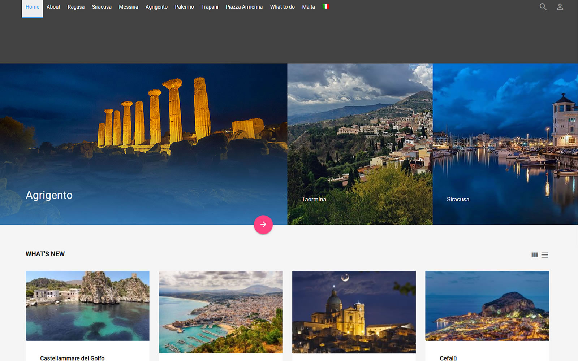Open the Agrigento featured title
The height and width of the screenshot is (361, 578).
click(x=49, y=195)
